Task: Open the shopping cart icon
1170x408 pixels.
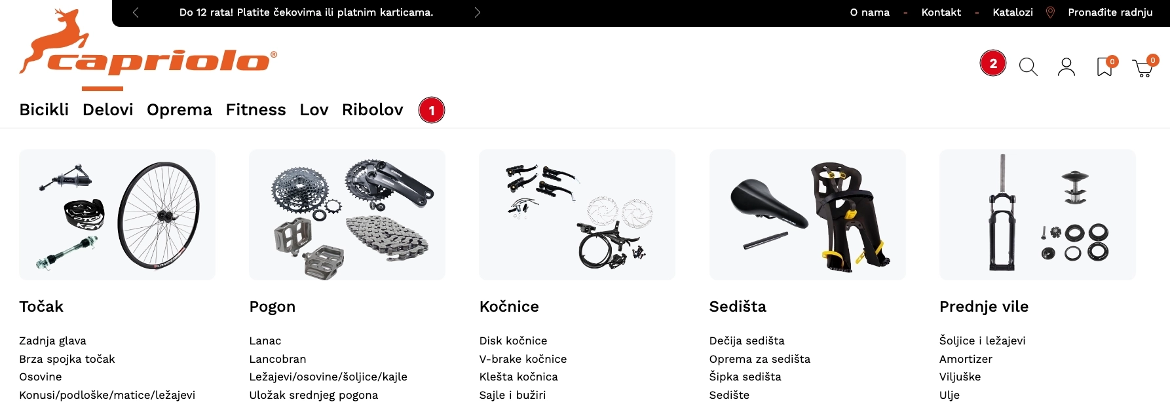Action: pyautogui.click(x=1143, y=68)
